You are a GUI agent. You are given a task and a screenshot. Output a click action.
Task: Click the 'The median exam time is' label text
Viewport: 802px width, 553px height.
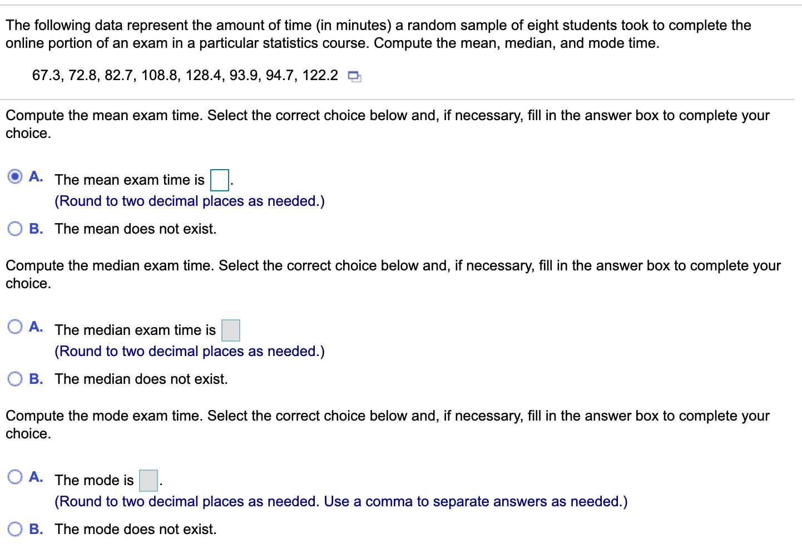pyautogui.click(x=135, y=330)
